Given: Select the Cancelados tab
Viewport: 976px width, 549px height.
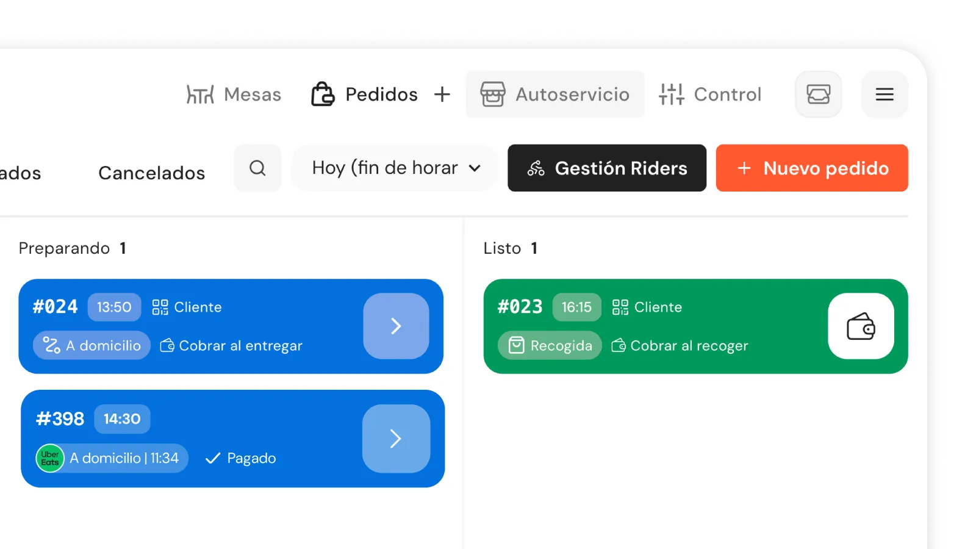Looking at the screenshot, I should pyautogui.click(x=151, y=173).
